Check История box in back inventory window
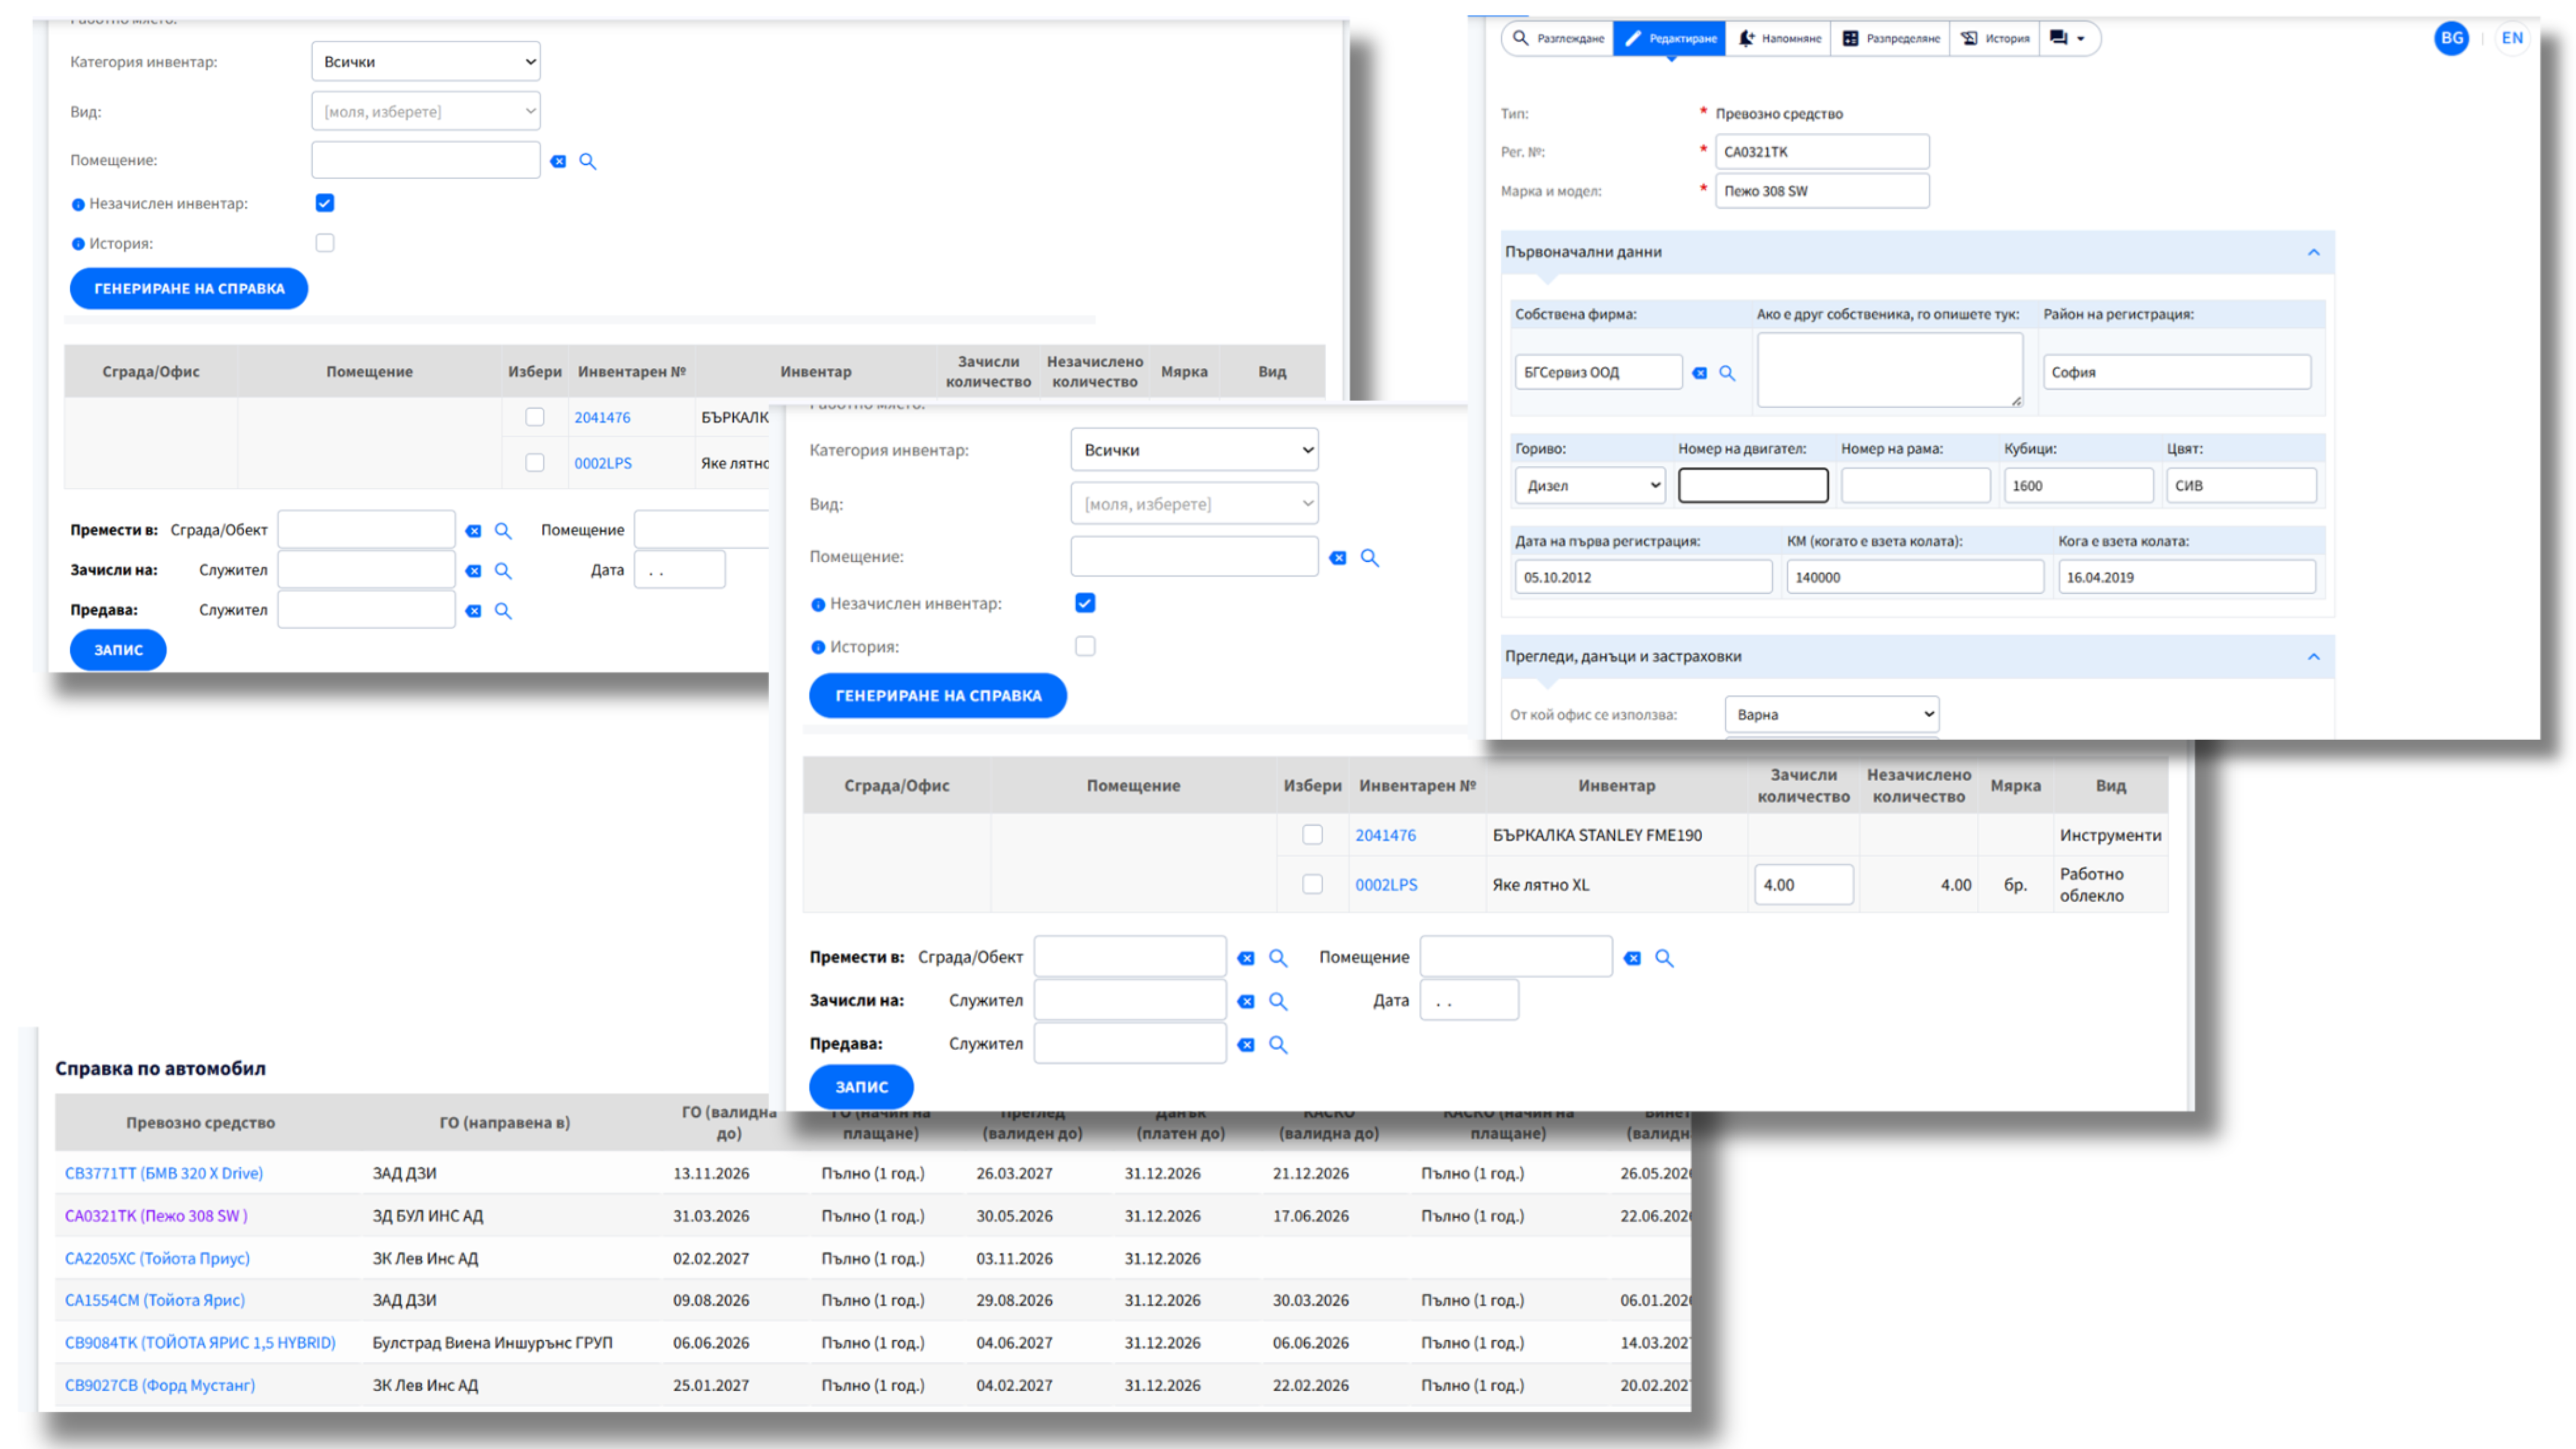The width and height of the screenshot is (2576, 1449). [325, 243]
